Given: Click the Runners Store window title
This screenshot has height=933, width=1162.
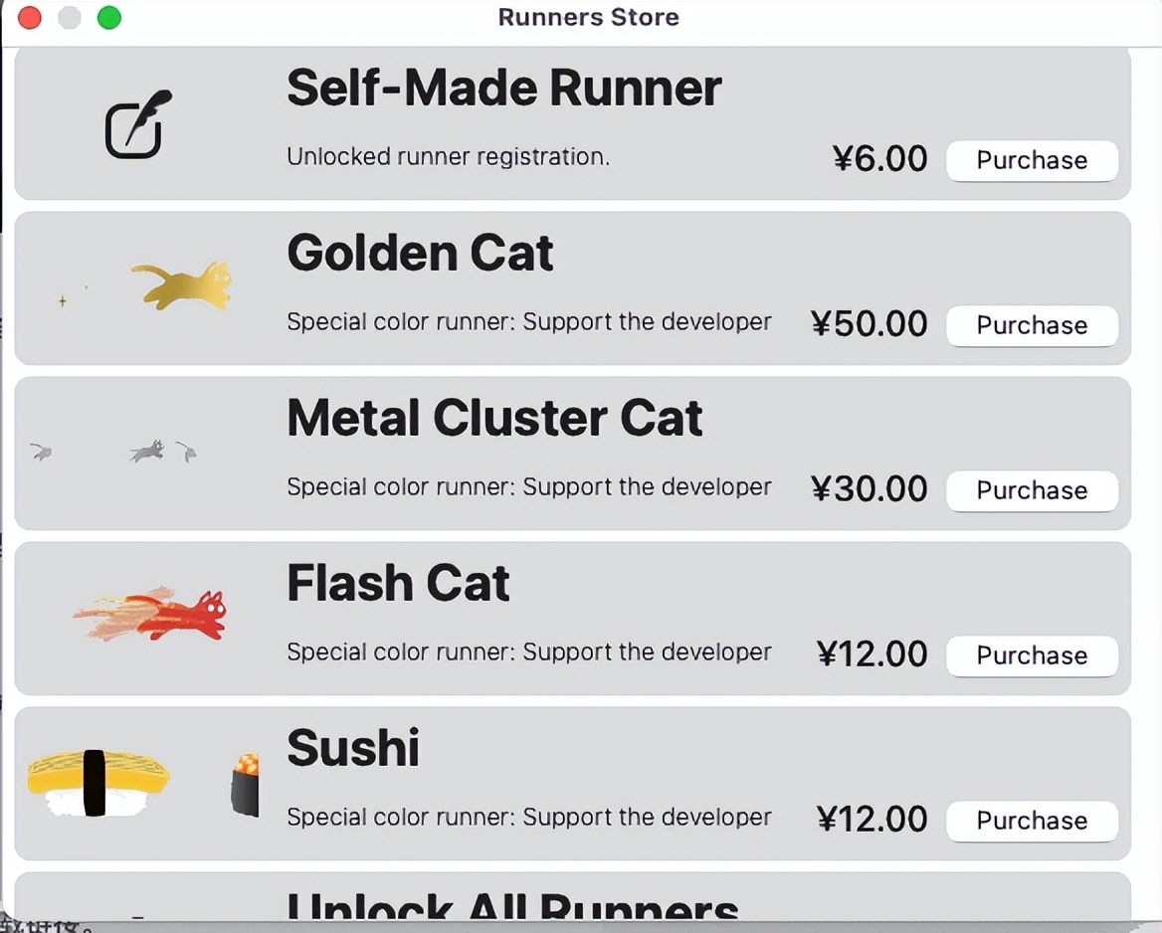Looking at the screenshot, I should pyautogui.click(x=588, y=17).
